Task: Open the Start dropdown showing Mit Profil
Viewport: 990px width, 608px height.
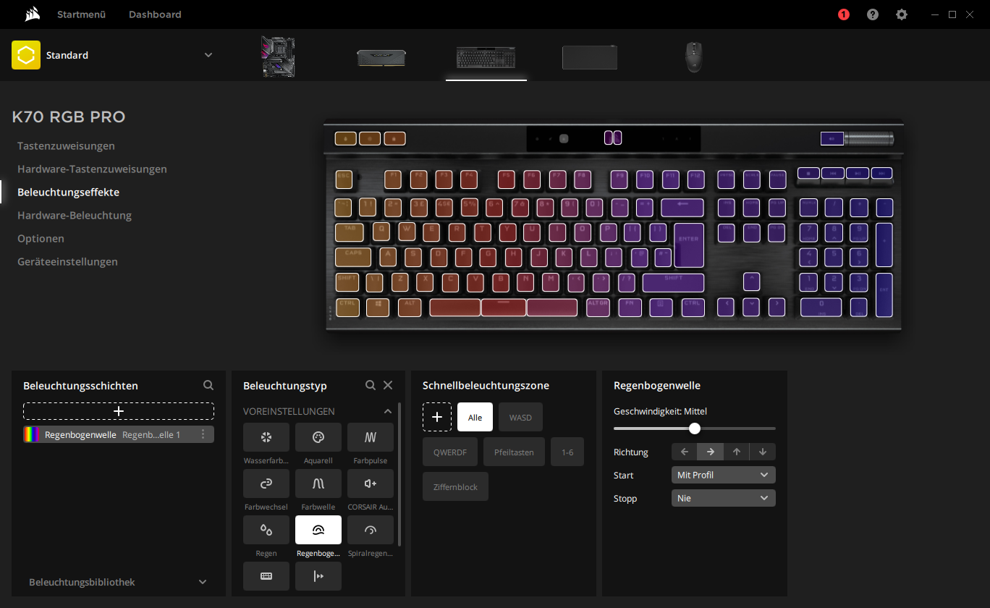Action: pyautogui.click(x=724, y=475)
